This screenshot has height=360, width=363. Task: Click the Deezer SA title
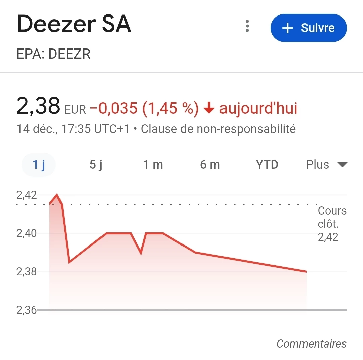click(x=74, y=24)
